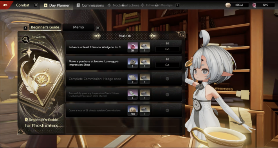278x148 pixels.
Task: Click the reward item with quantity 2
Action: coord(133,79)
